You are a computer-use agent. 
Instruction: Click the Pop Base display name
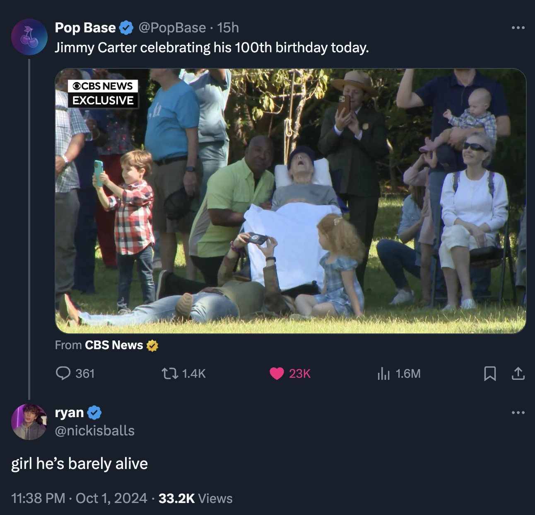pyautogui.click(x=85, y=28)
